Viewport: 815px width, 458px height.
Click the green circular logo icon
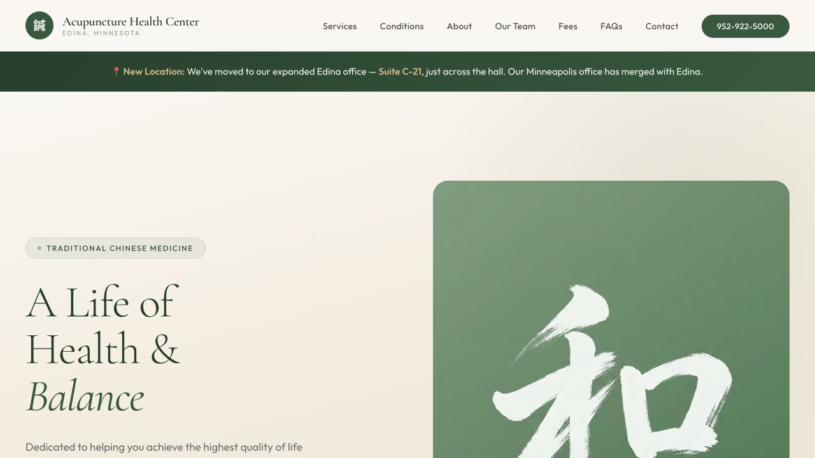39,25
